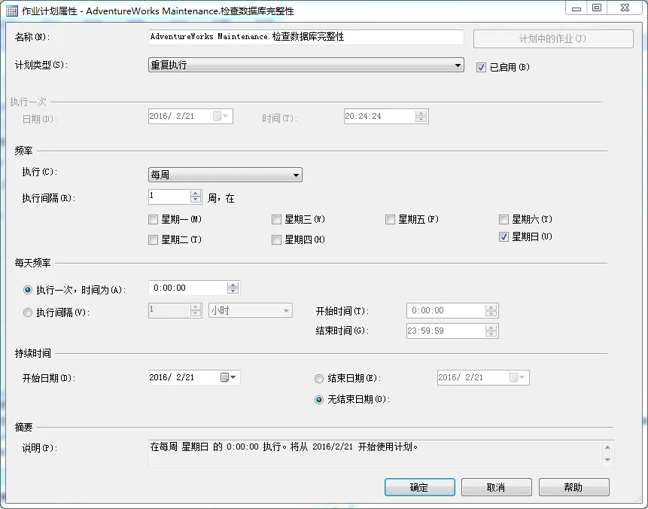Enable the 已启用 checkbox
Screen dimensions: 648x509
[x=481, y=68]
